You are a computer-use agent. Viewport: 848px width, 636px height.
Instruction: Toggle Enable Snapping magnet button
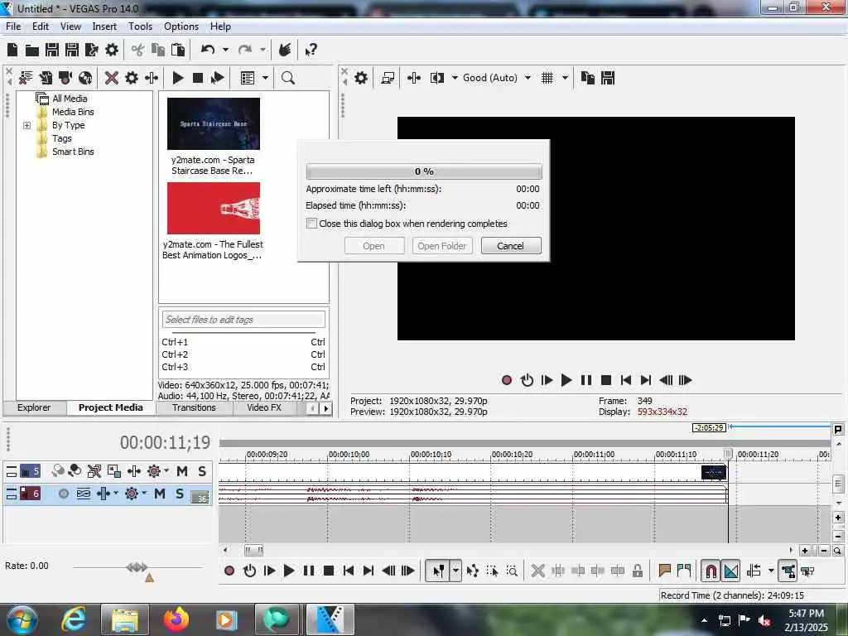coord(711,571)
